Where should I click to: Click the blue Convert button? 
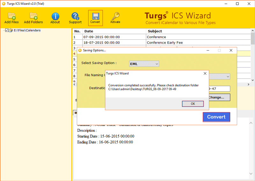coord(216,117)
